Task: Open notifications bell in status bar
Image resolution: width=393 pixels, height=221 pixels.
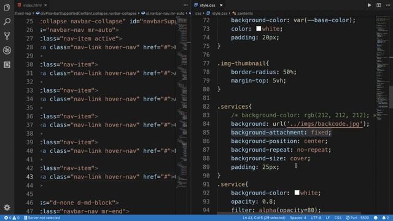Action: tap(385, 218)
